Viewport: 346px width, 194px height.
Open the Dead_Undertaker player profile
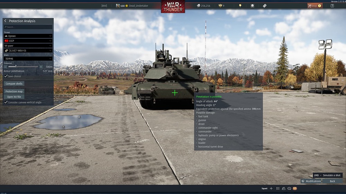[x=139, y=6]
